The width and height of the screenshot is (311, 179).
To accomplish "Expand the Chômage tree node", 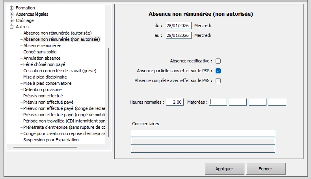I will coord(12,20).
